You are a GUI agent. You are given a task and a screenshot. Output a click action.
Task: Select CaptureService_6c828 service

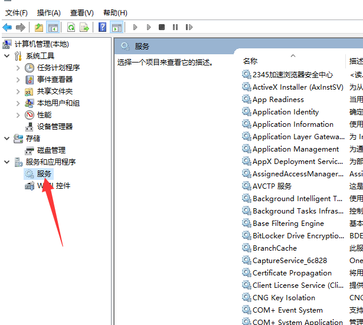[290, 261]
